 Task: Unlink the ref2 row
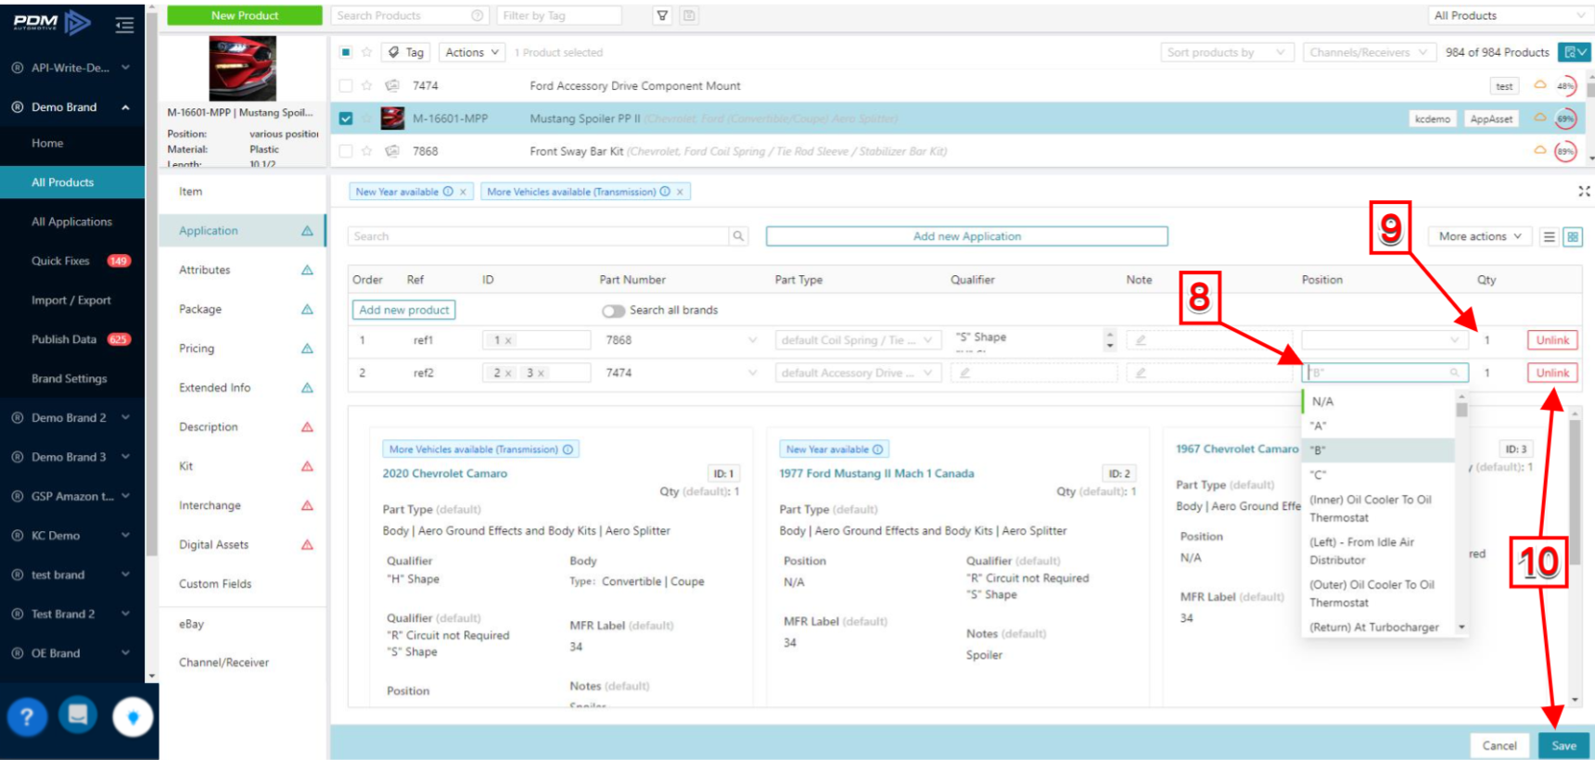[x=1552, y=373]
